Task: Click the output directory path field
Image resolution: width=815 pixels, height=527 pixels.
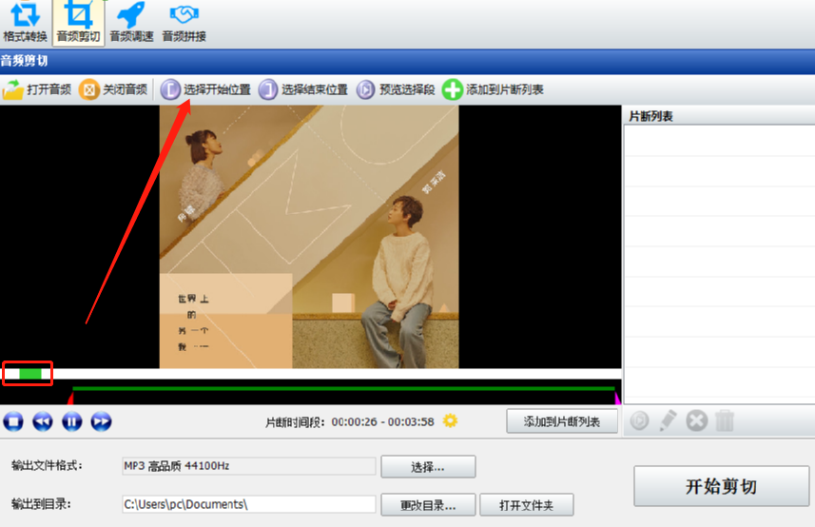Action: (x=248, y=504)
